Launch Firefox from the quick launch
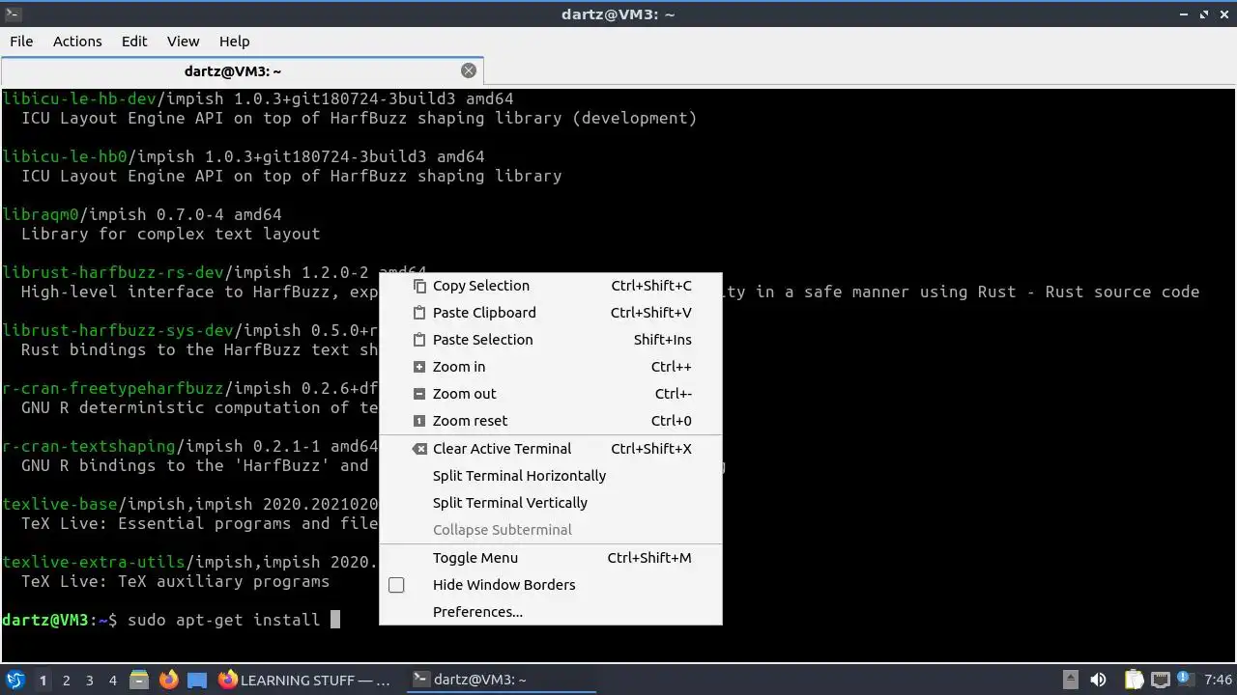 pos(168,680)
